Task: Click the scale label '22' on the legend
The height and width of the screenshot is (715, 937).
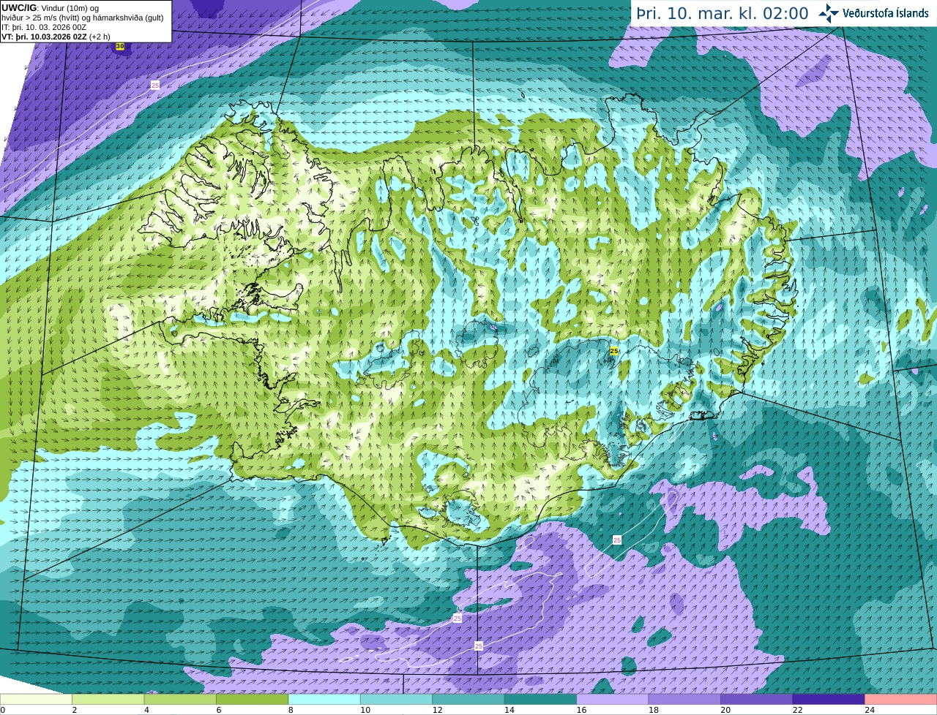Action: click(798, 710)
